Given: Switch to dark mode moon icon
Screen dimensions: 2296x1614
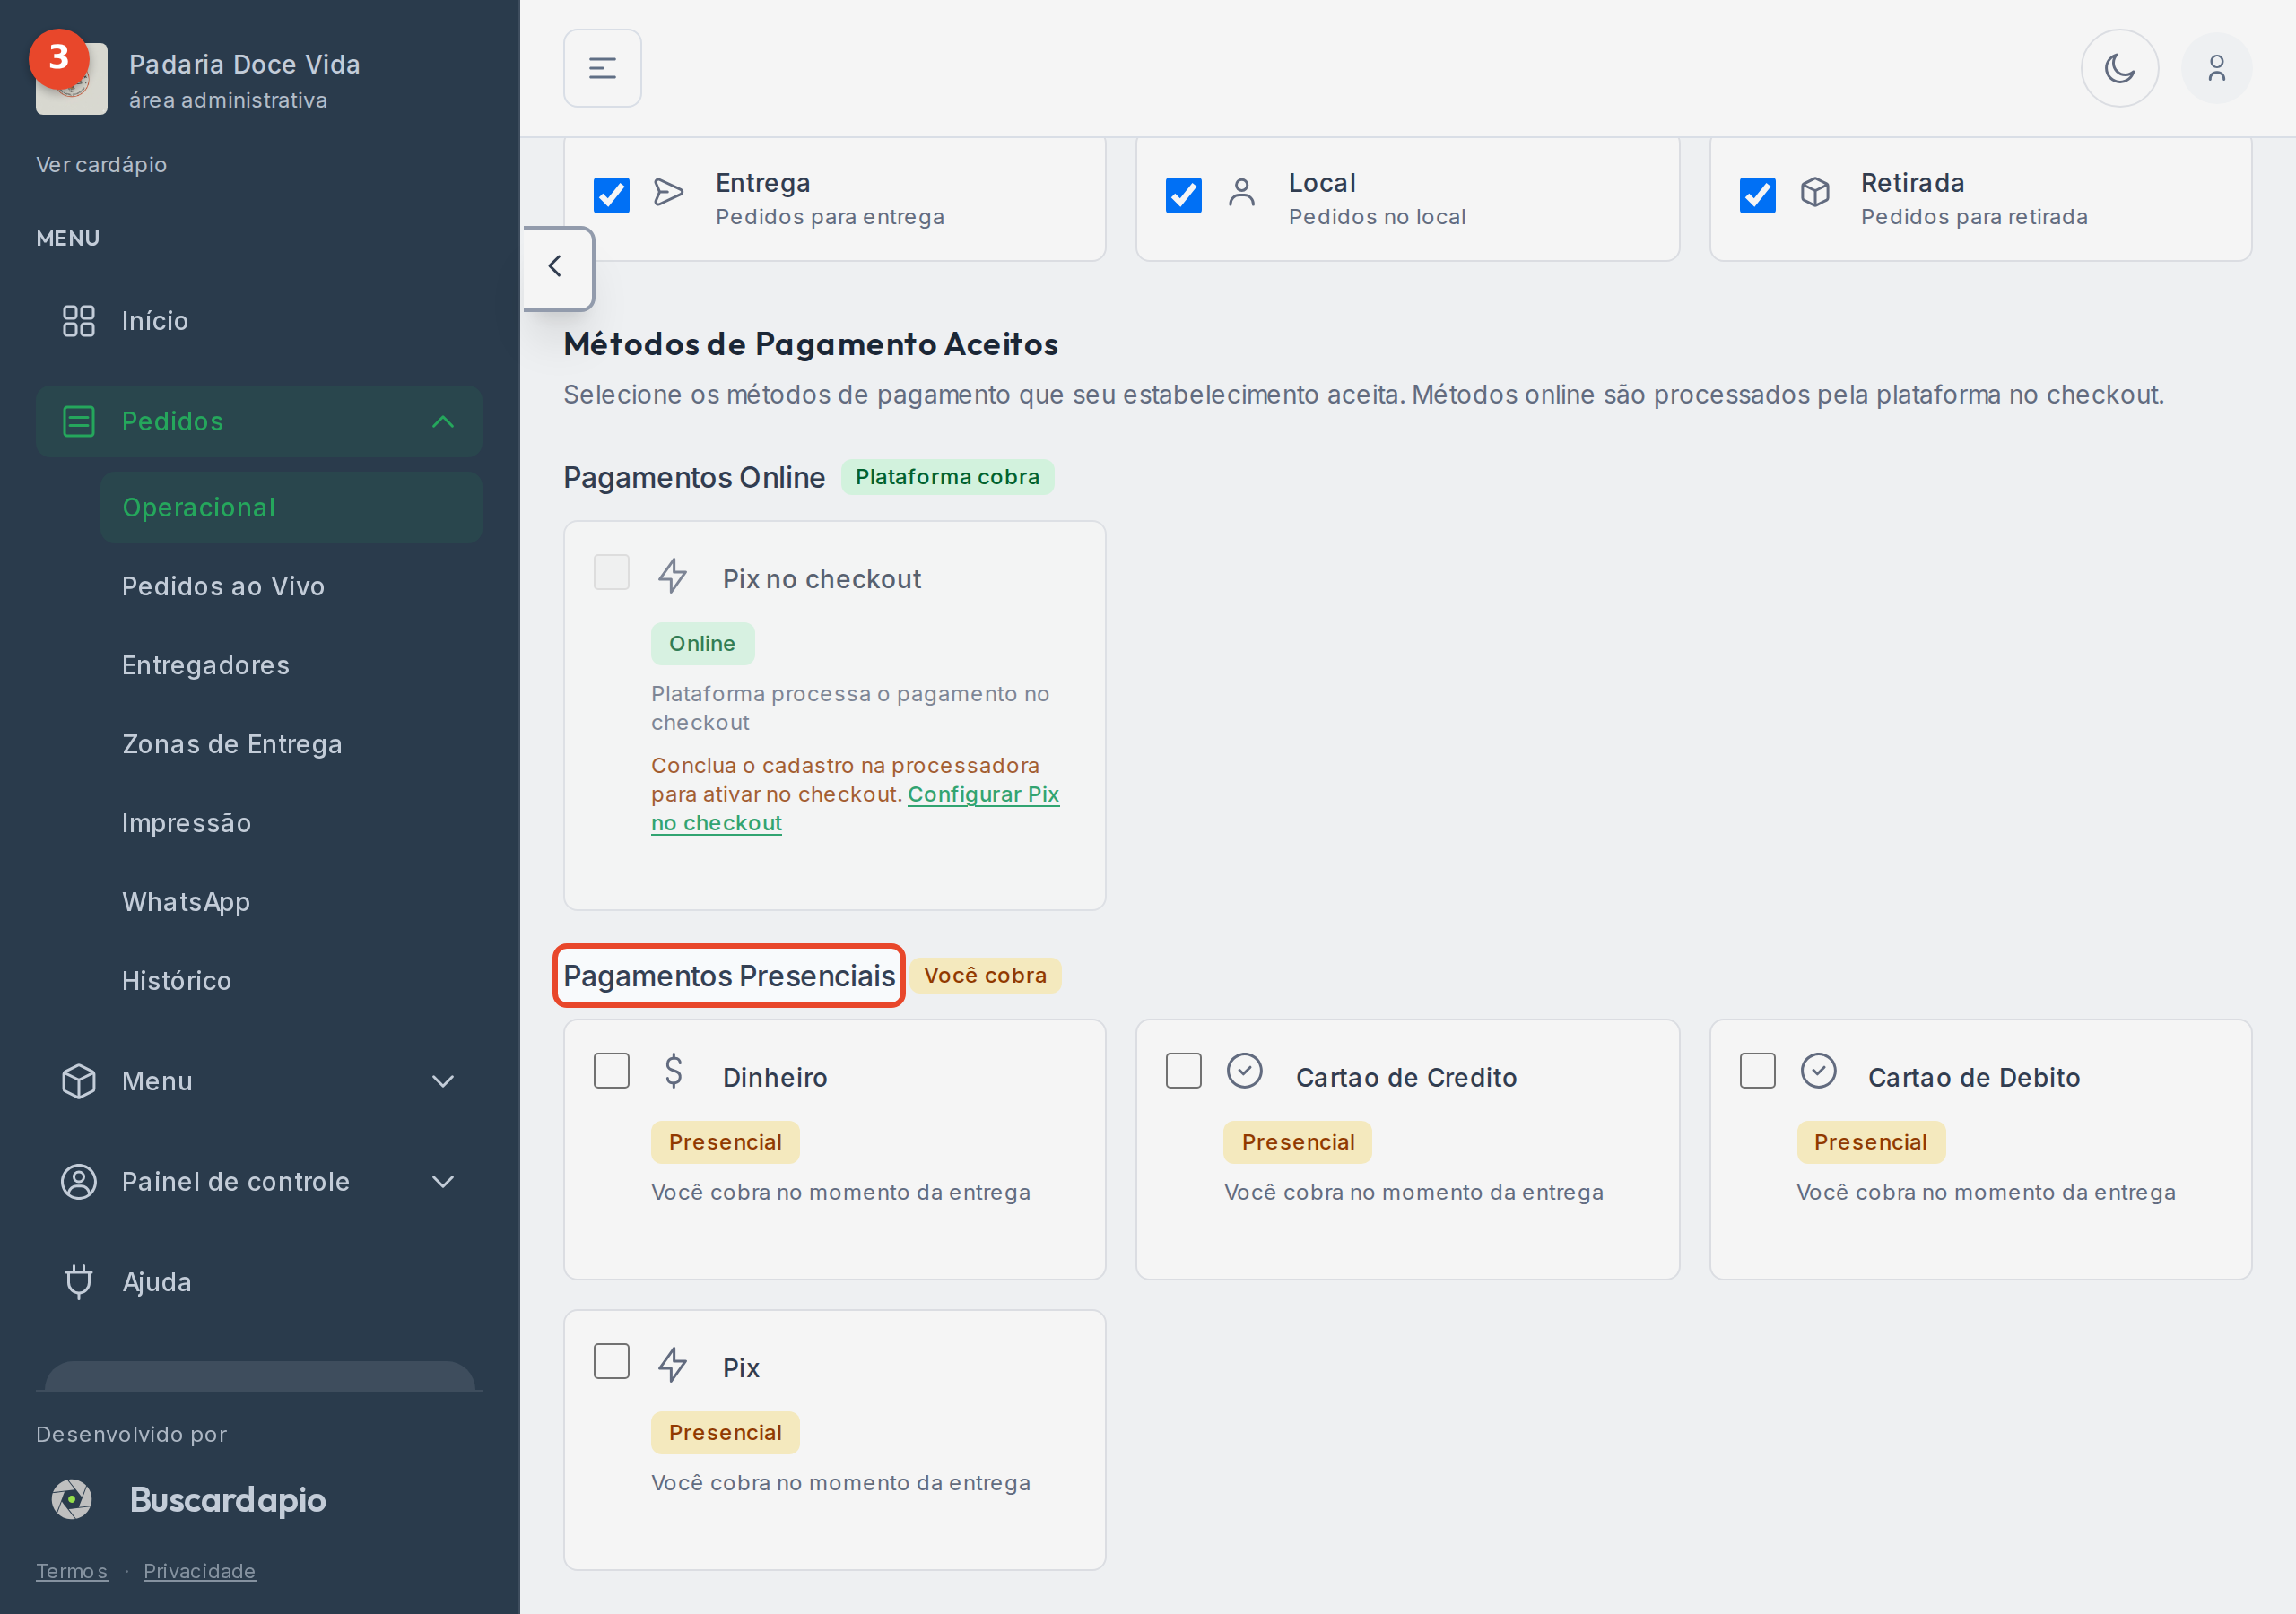Looking at the screenshot, I should (2119, 68).
